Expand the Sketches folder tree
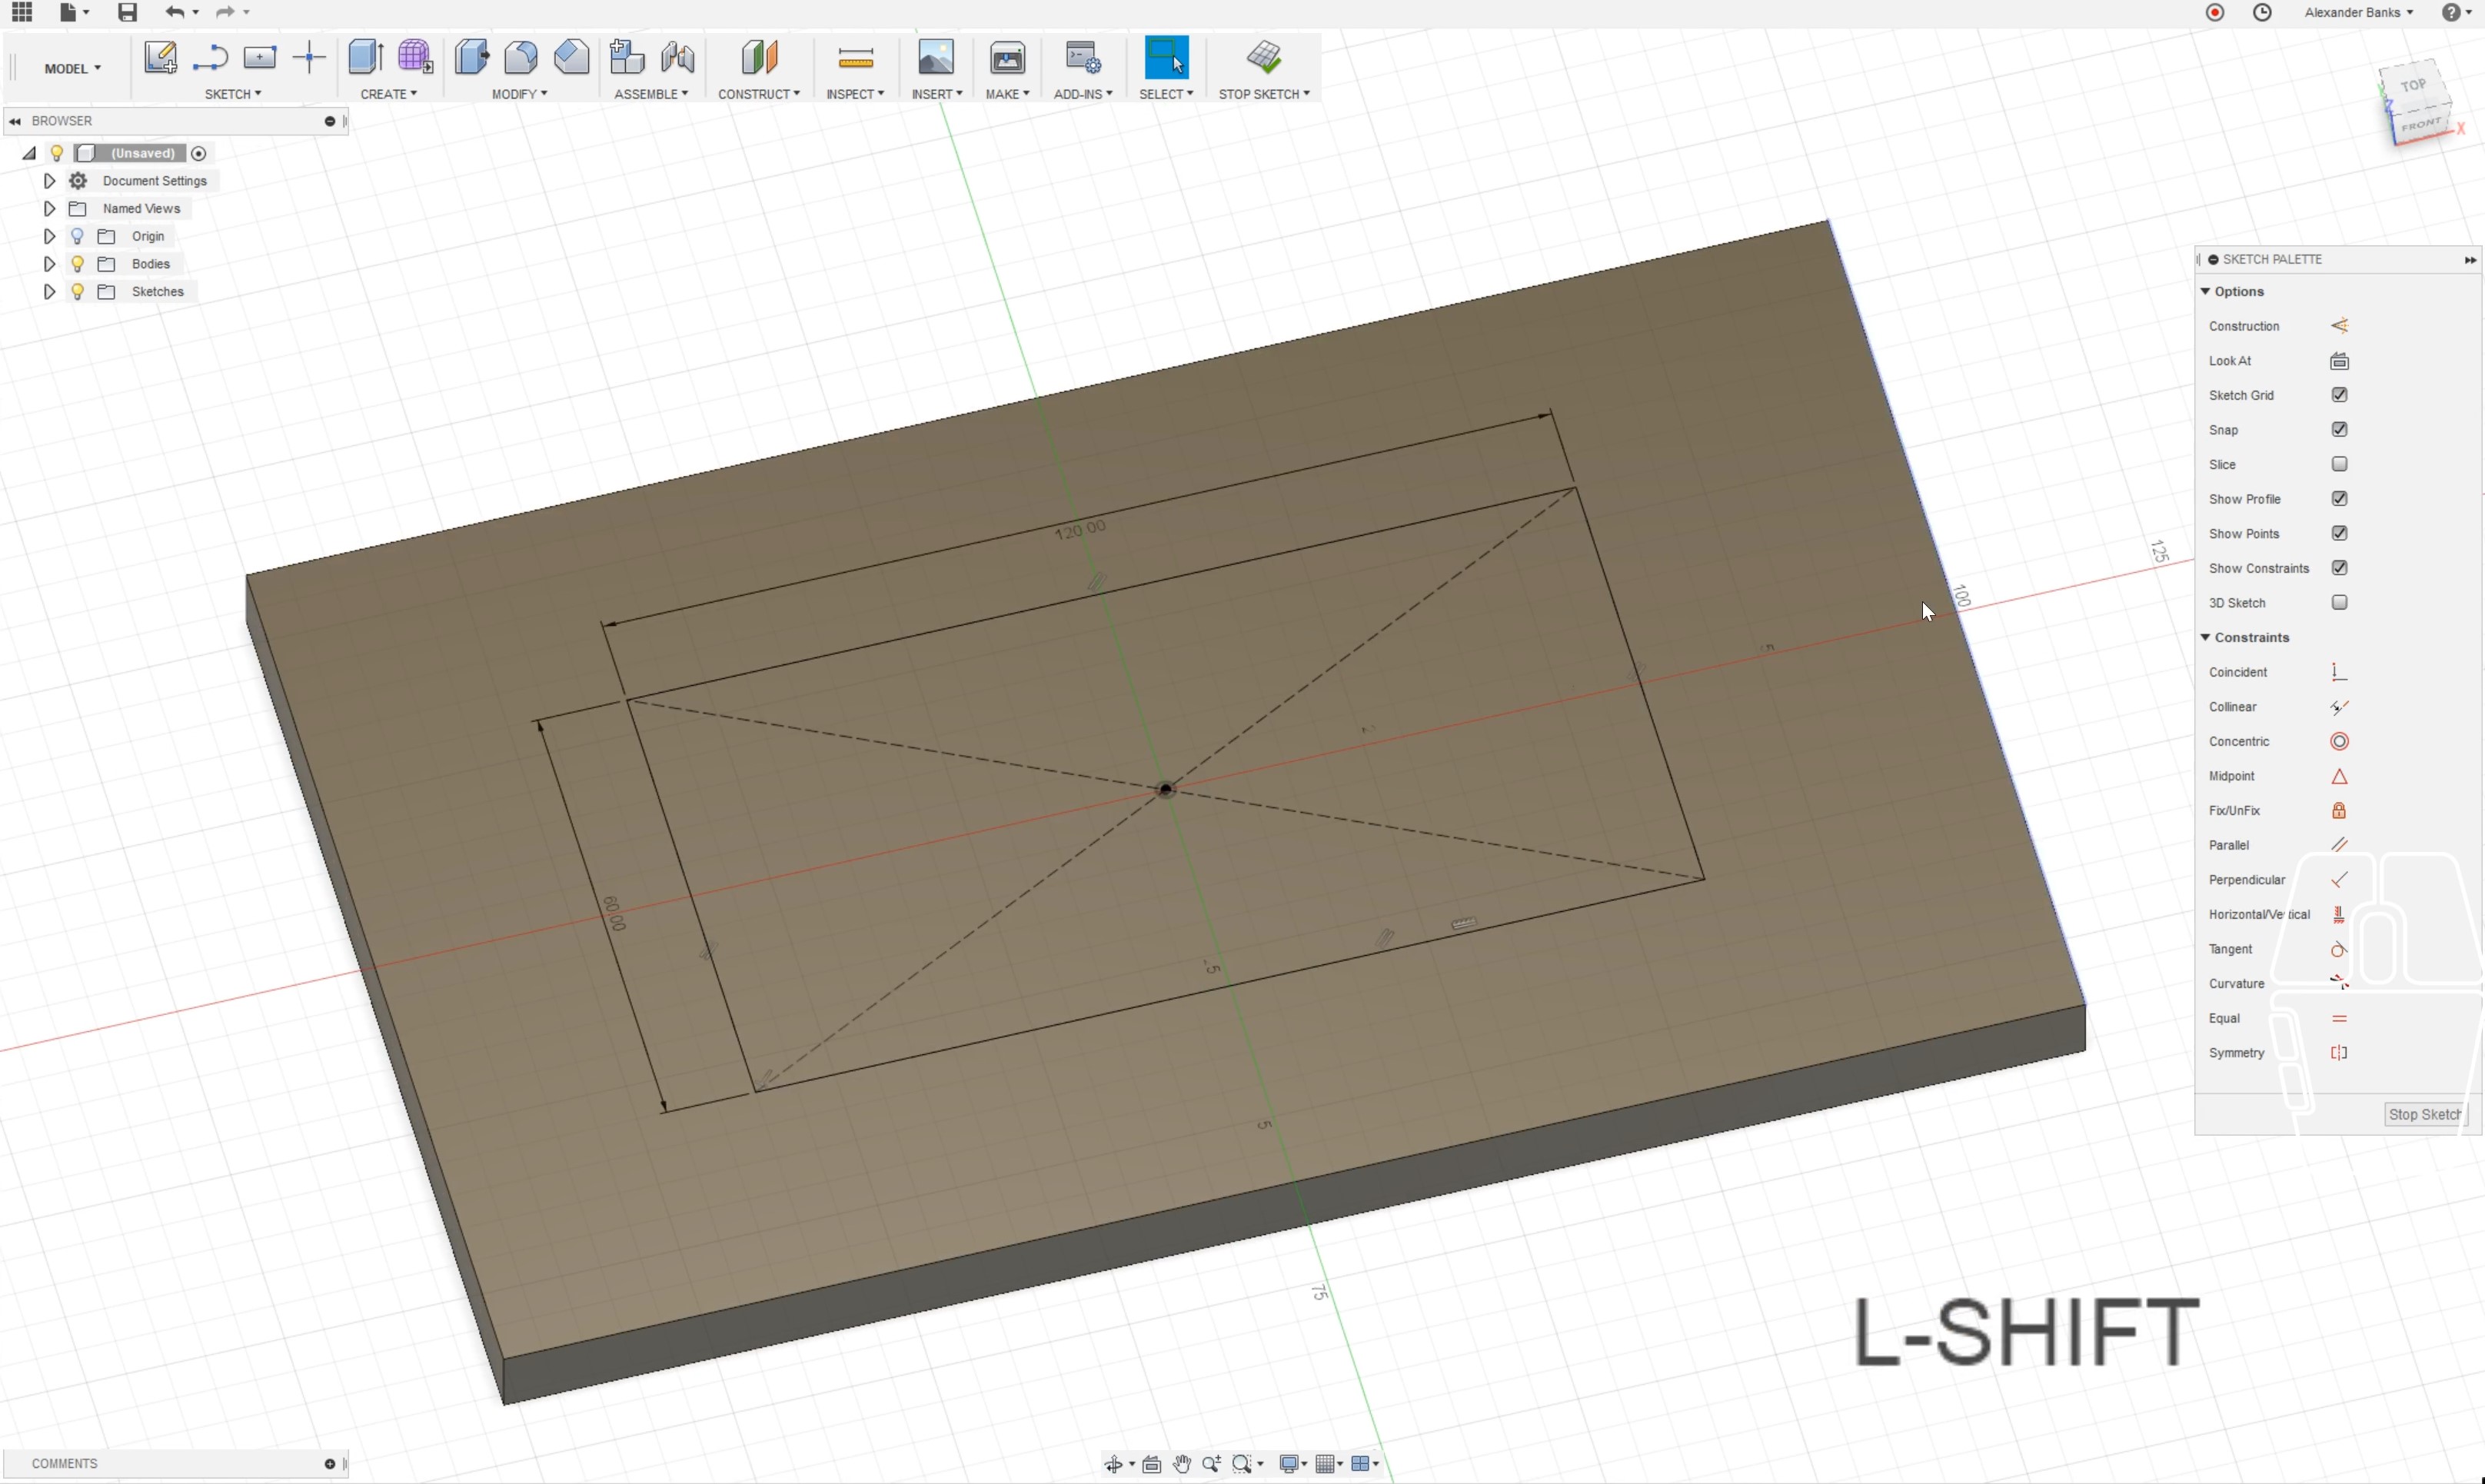Image resolution: width=2485 pixels, height=1484 pixels. point(49,292)
